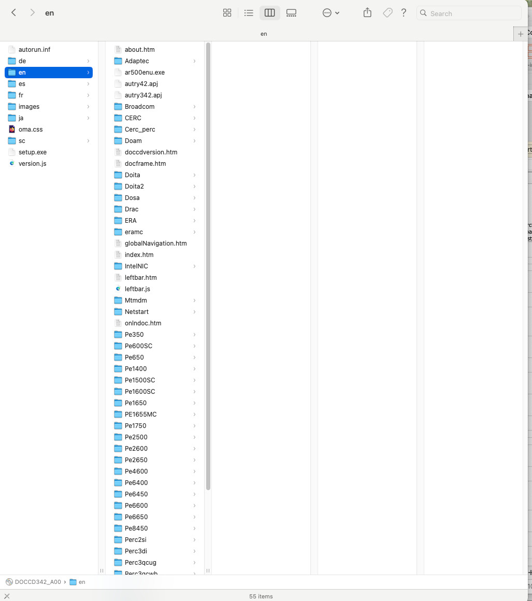This screenshot has height=601, width=532.
Task: Open the Pe350 folder icon
Action: [x=118, y=335]
